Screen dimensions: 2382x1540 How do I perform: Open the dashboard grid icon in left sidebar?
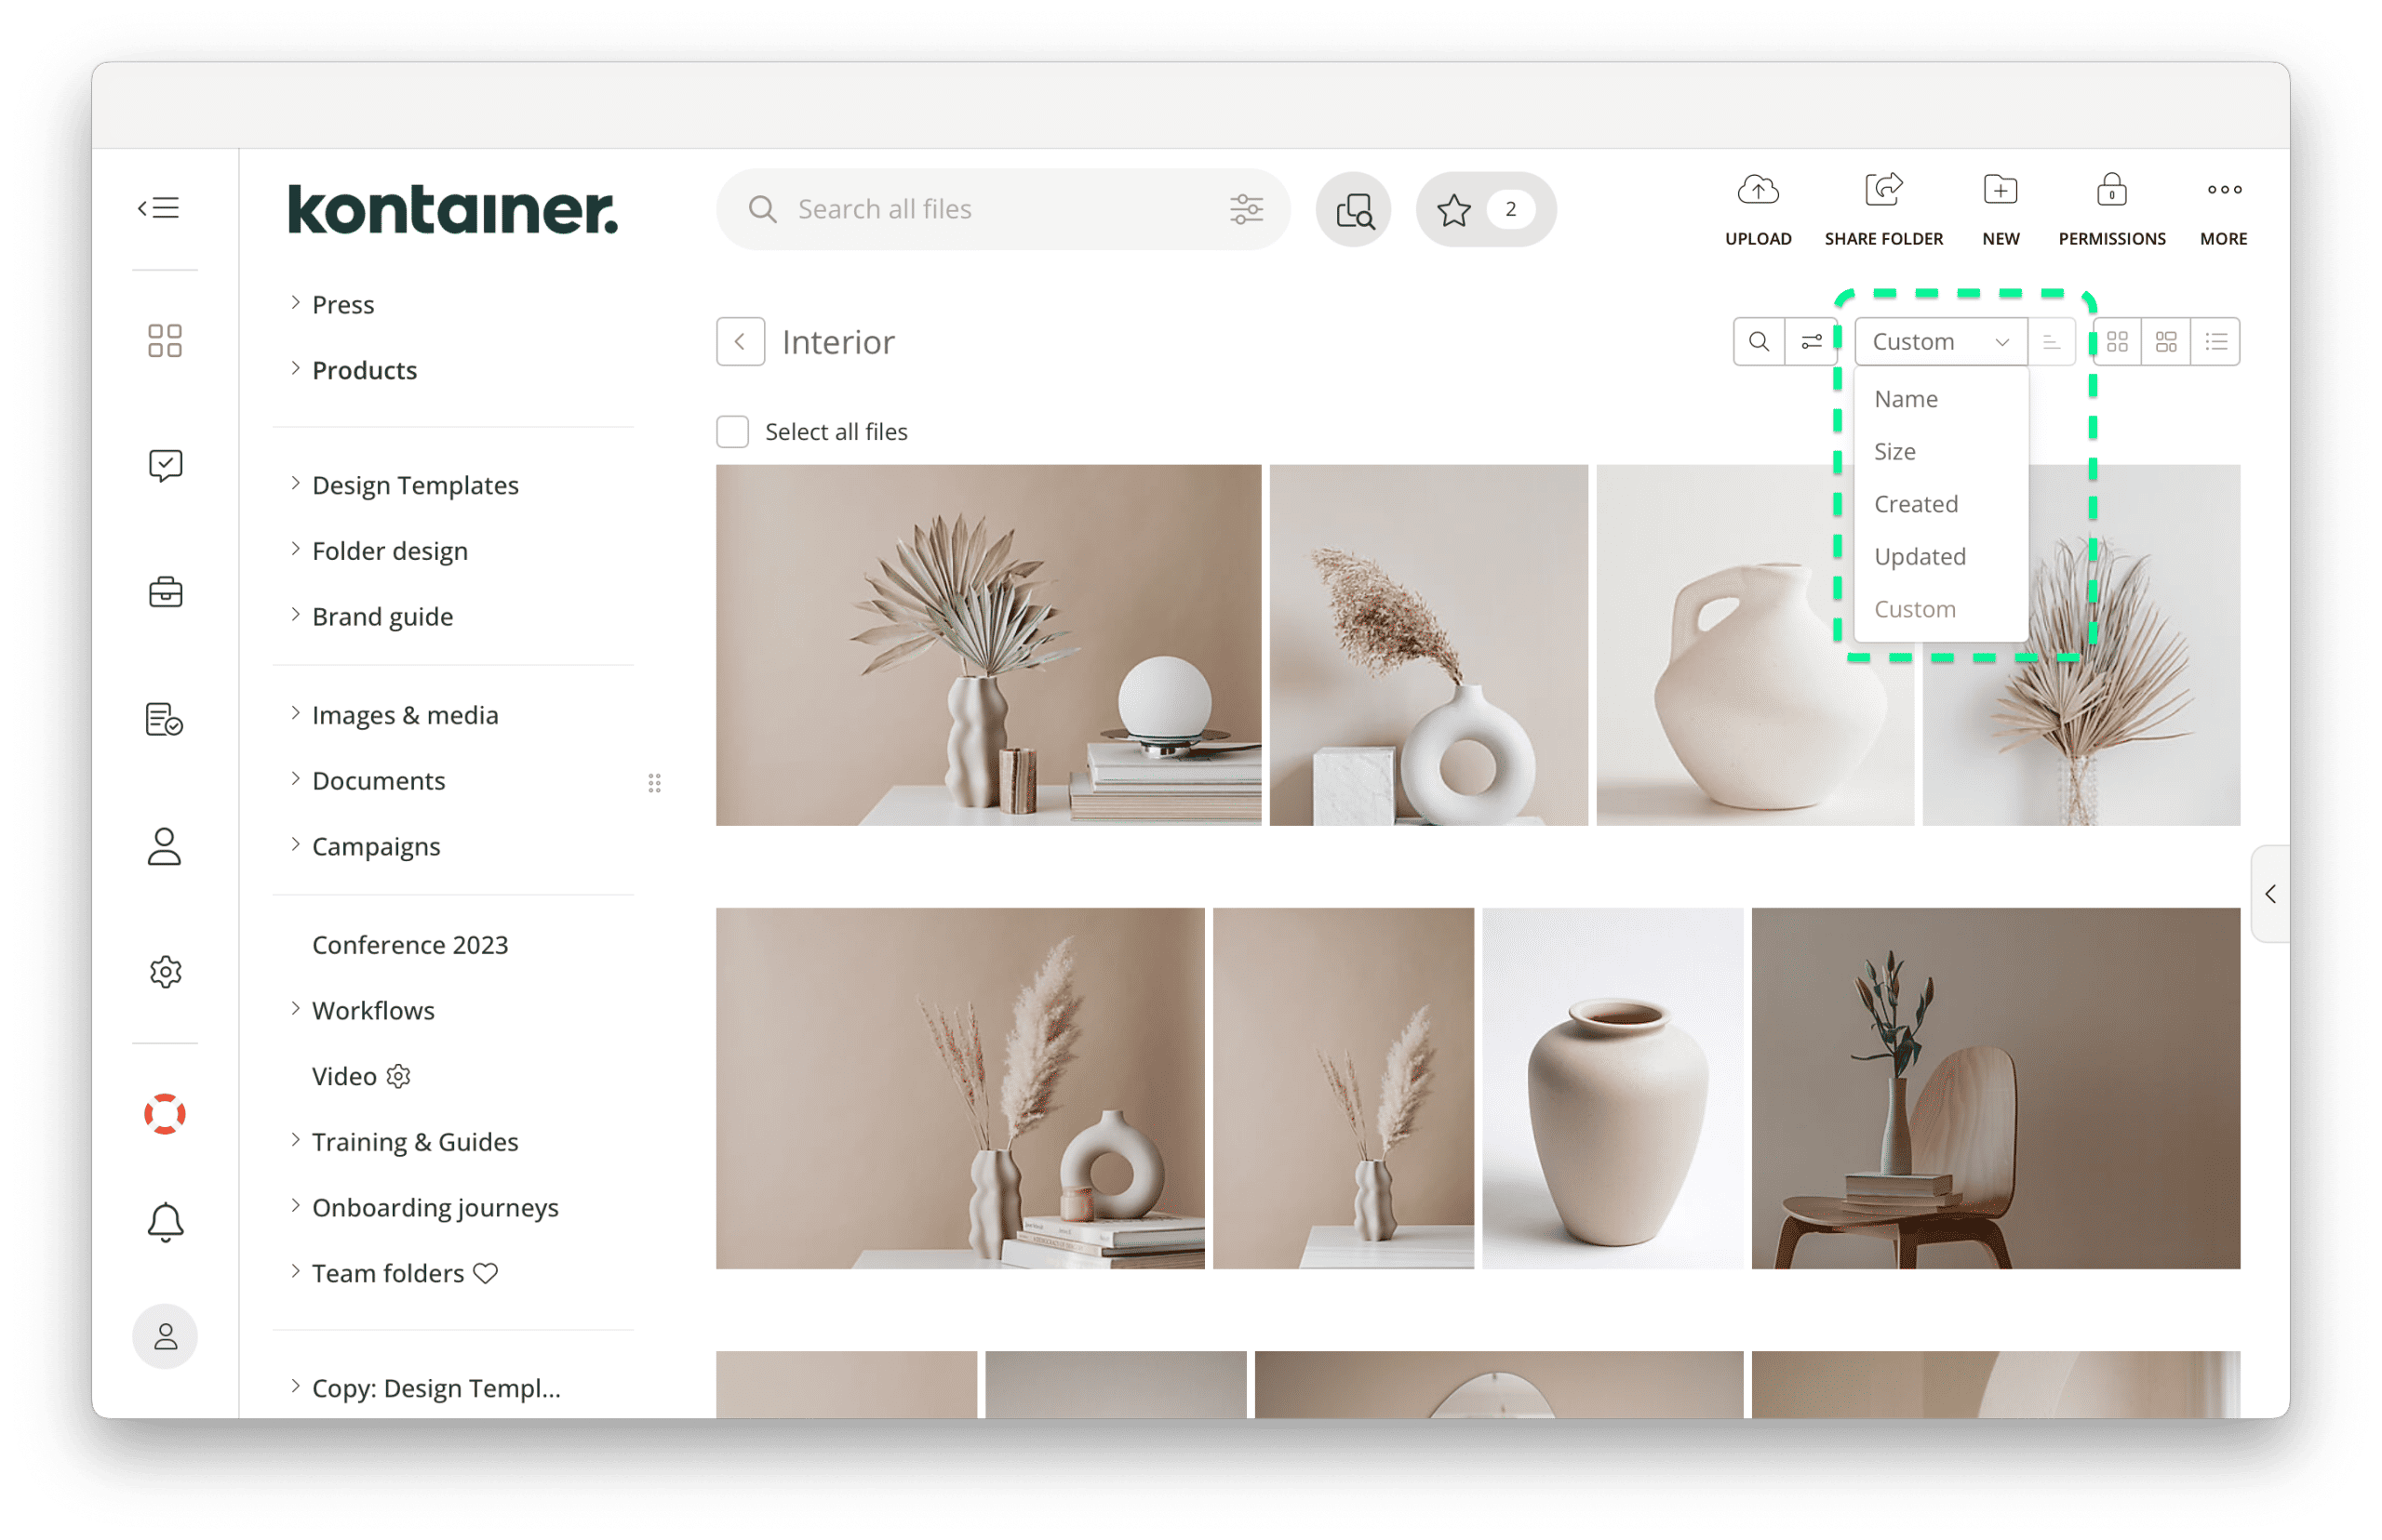pos(165,340)
